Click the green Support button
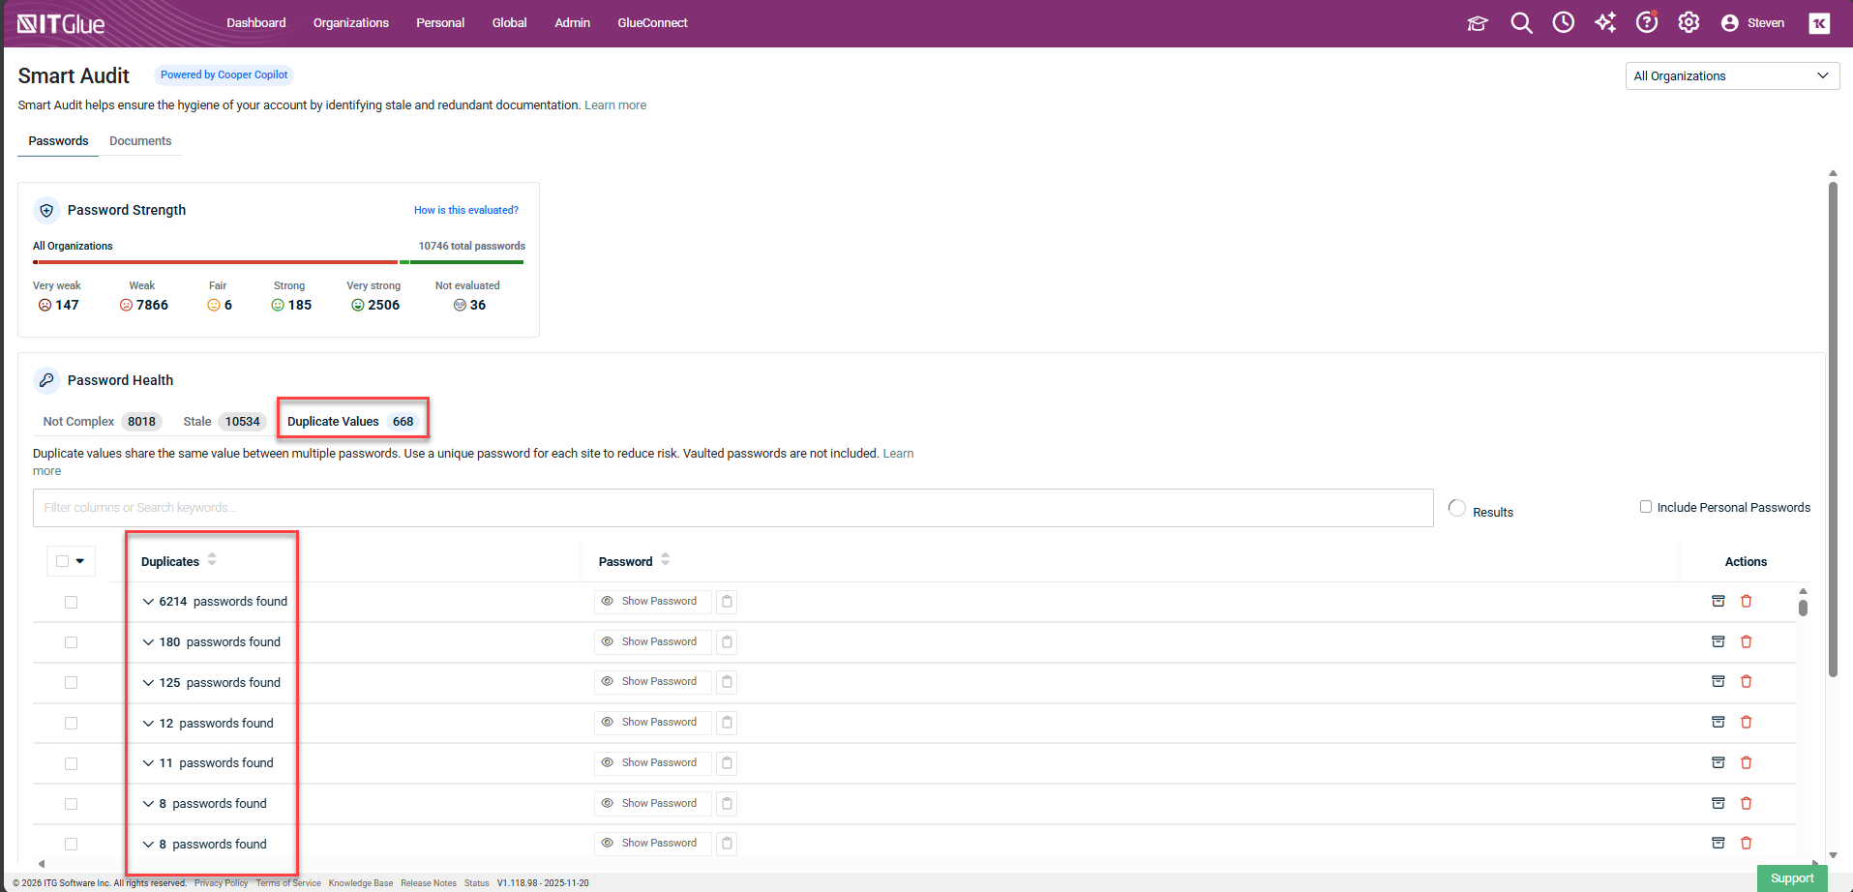Image resolution: width=1853 pixels, height=892 pixels. pos(1791,878)
